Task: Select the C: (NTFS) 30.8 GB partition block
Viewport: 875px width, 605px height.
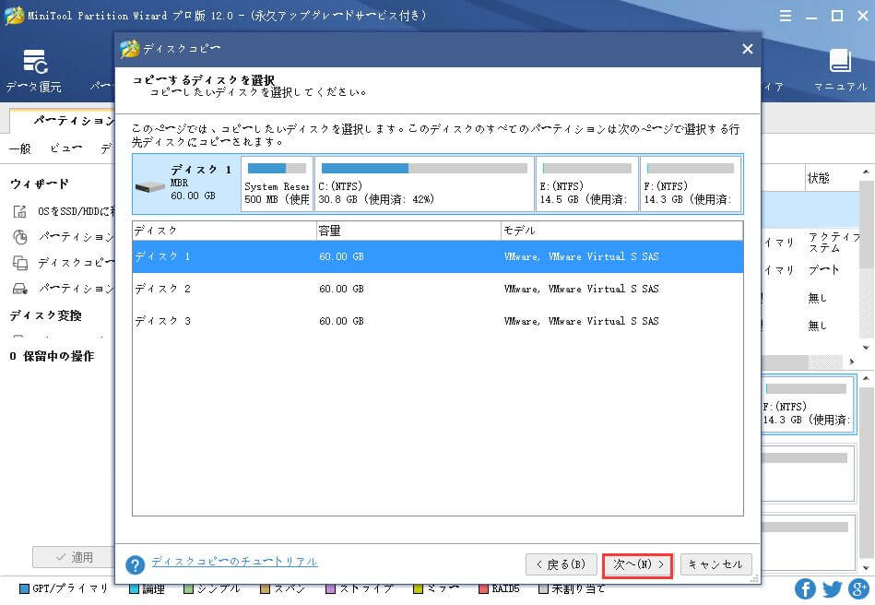Action: (424, 184)
